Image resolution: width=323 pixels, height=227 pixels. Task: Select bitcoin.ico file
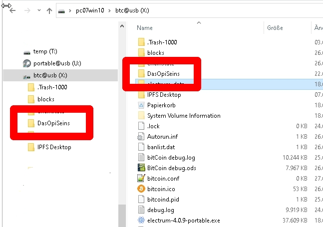point(161,189)
